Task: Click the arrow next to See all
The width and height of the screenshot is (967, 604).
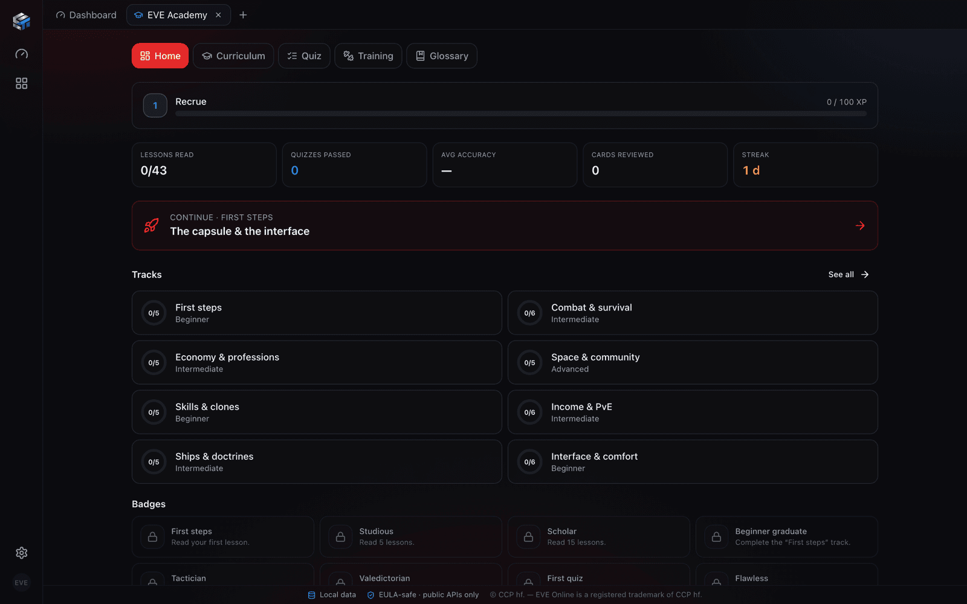Action: 865,274
